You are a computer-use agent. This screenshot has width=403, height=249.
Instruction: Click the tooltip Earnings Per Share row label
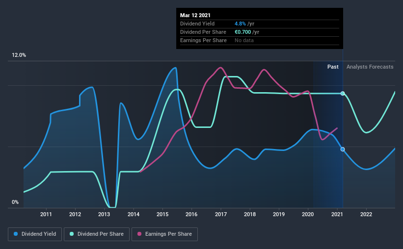[203, 40]
